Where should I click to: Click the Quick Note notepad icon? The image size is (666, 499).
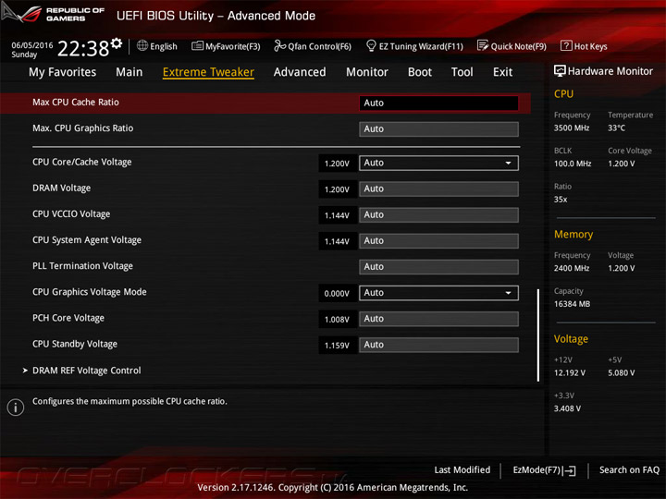pos(483,45)
